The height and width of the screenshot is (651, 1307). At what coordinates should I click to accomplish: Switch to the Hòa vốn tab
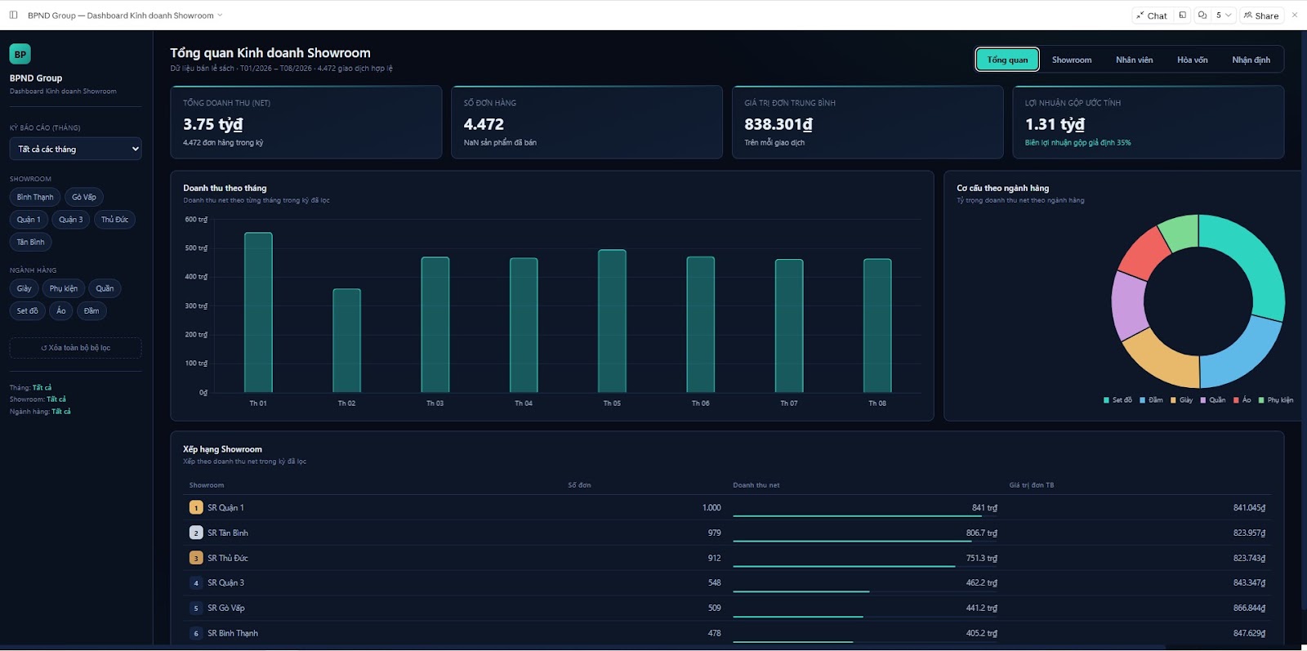tap(1193, 60)
